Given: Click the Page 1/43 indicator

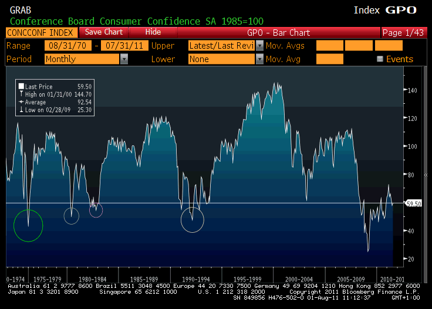Looking at the screenshot, I should pyautogui.click(x=403, y=32).
